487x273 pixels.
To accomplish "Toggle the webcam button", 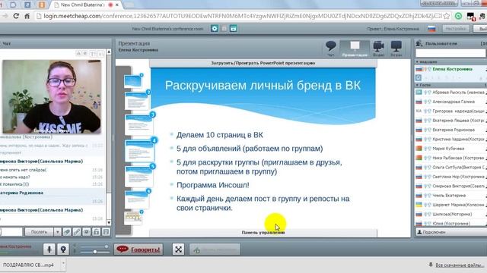I will pyautogui.click(x=63, y=249).
